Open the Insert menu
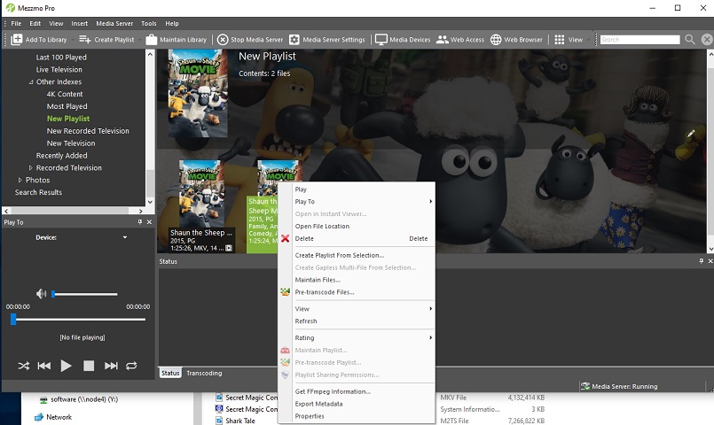The width and height of the screenshot is (714, 425). 79,23
